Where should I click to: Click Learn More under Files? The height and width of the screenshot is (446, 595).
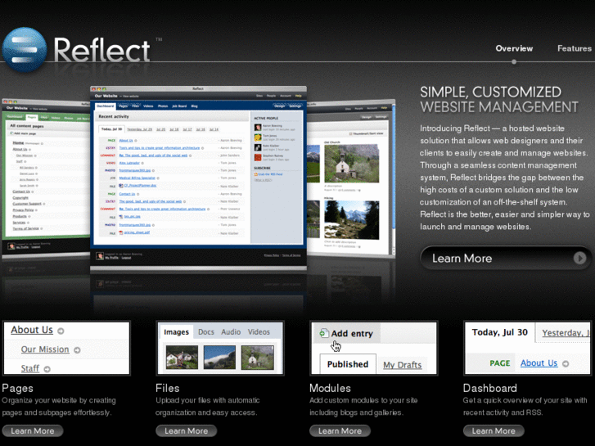[187, 430]
